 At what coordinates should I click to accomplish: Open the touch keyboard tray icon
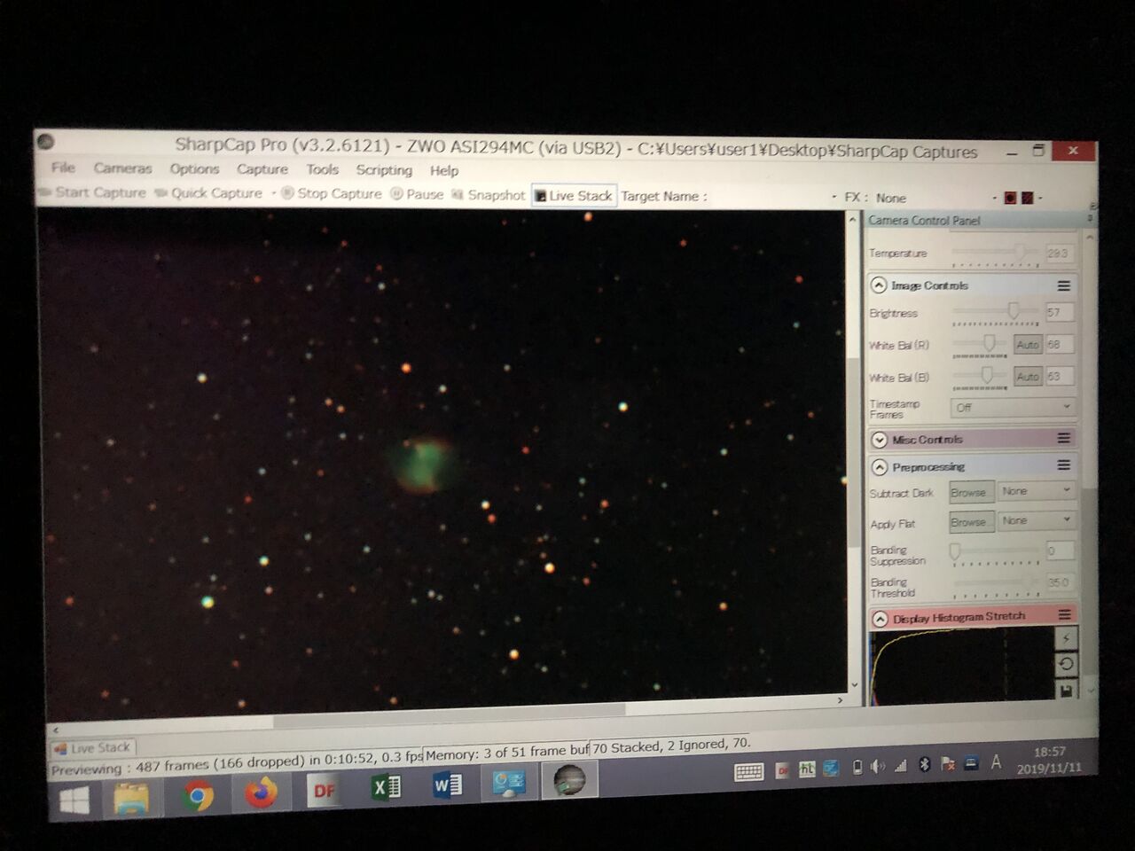tap(749, 772)
